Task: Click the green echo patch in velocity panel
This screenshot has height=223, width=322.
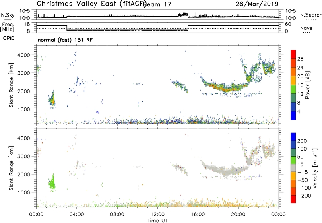Action: (x=52, y=182)
